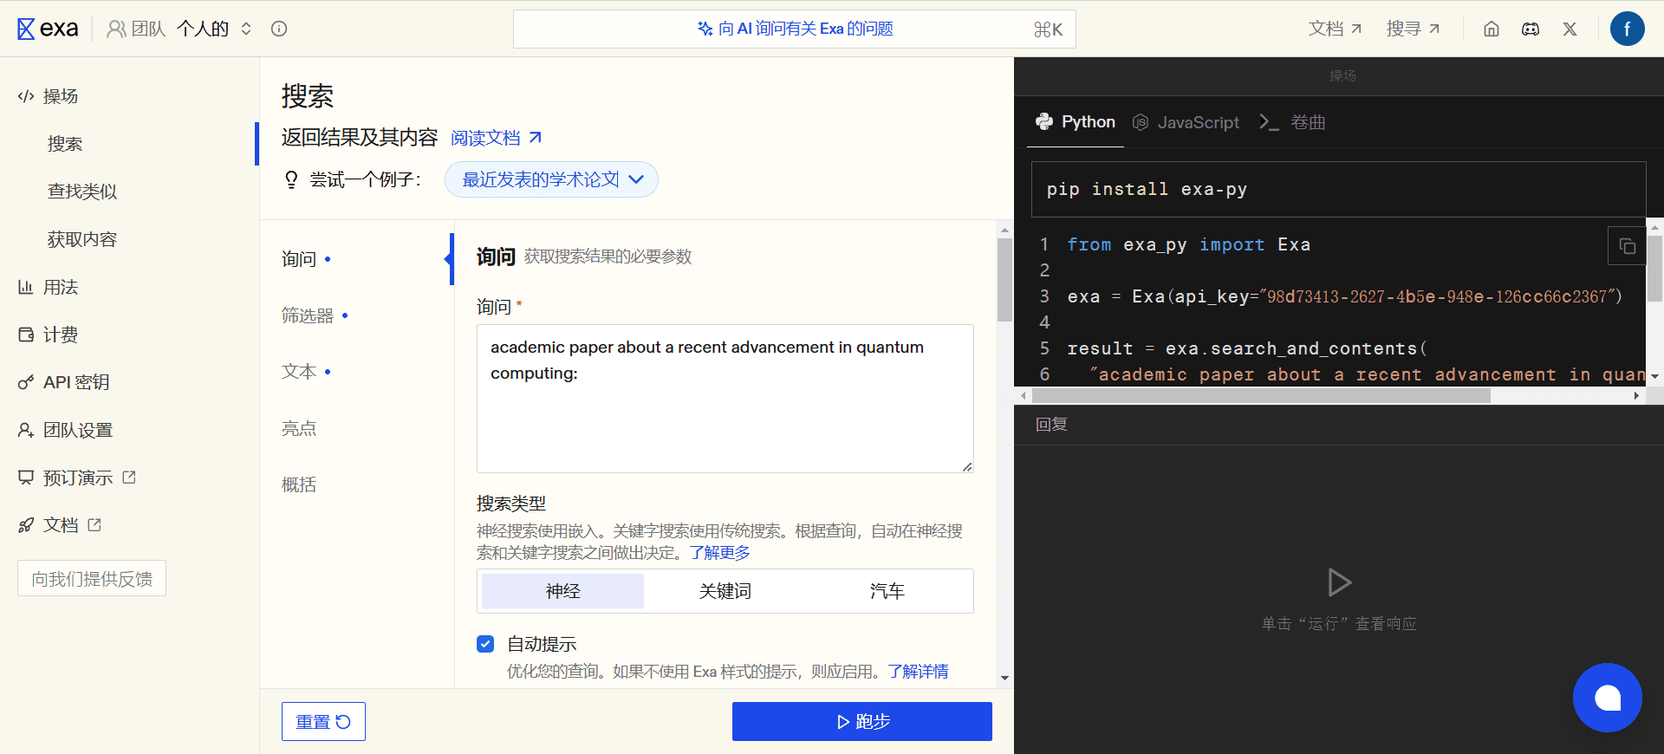Open the 了解详情 link

click(x=918, y=672)
